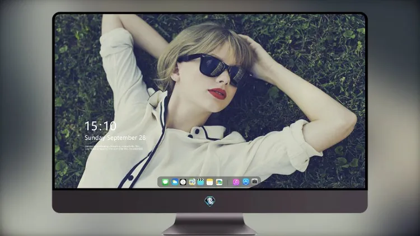
Task: Open the Photos gallery icon in the dock
Action: click(x=219, y=182)
